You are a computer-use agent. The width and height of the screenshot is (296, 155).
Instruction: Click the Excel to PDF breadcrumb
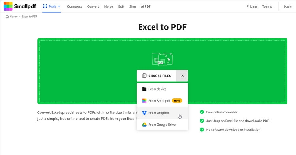30,17
